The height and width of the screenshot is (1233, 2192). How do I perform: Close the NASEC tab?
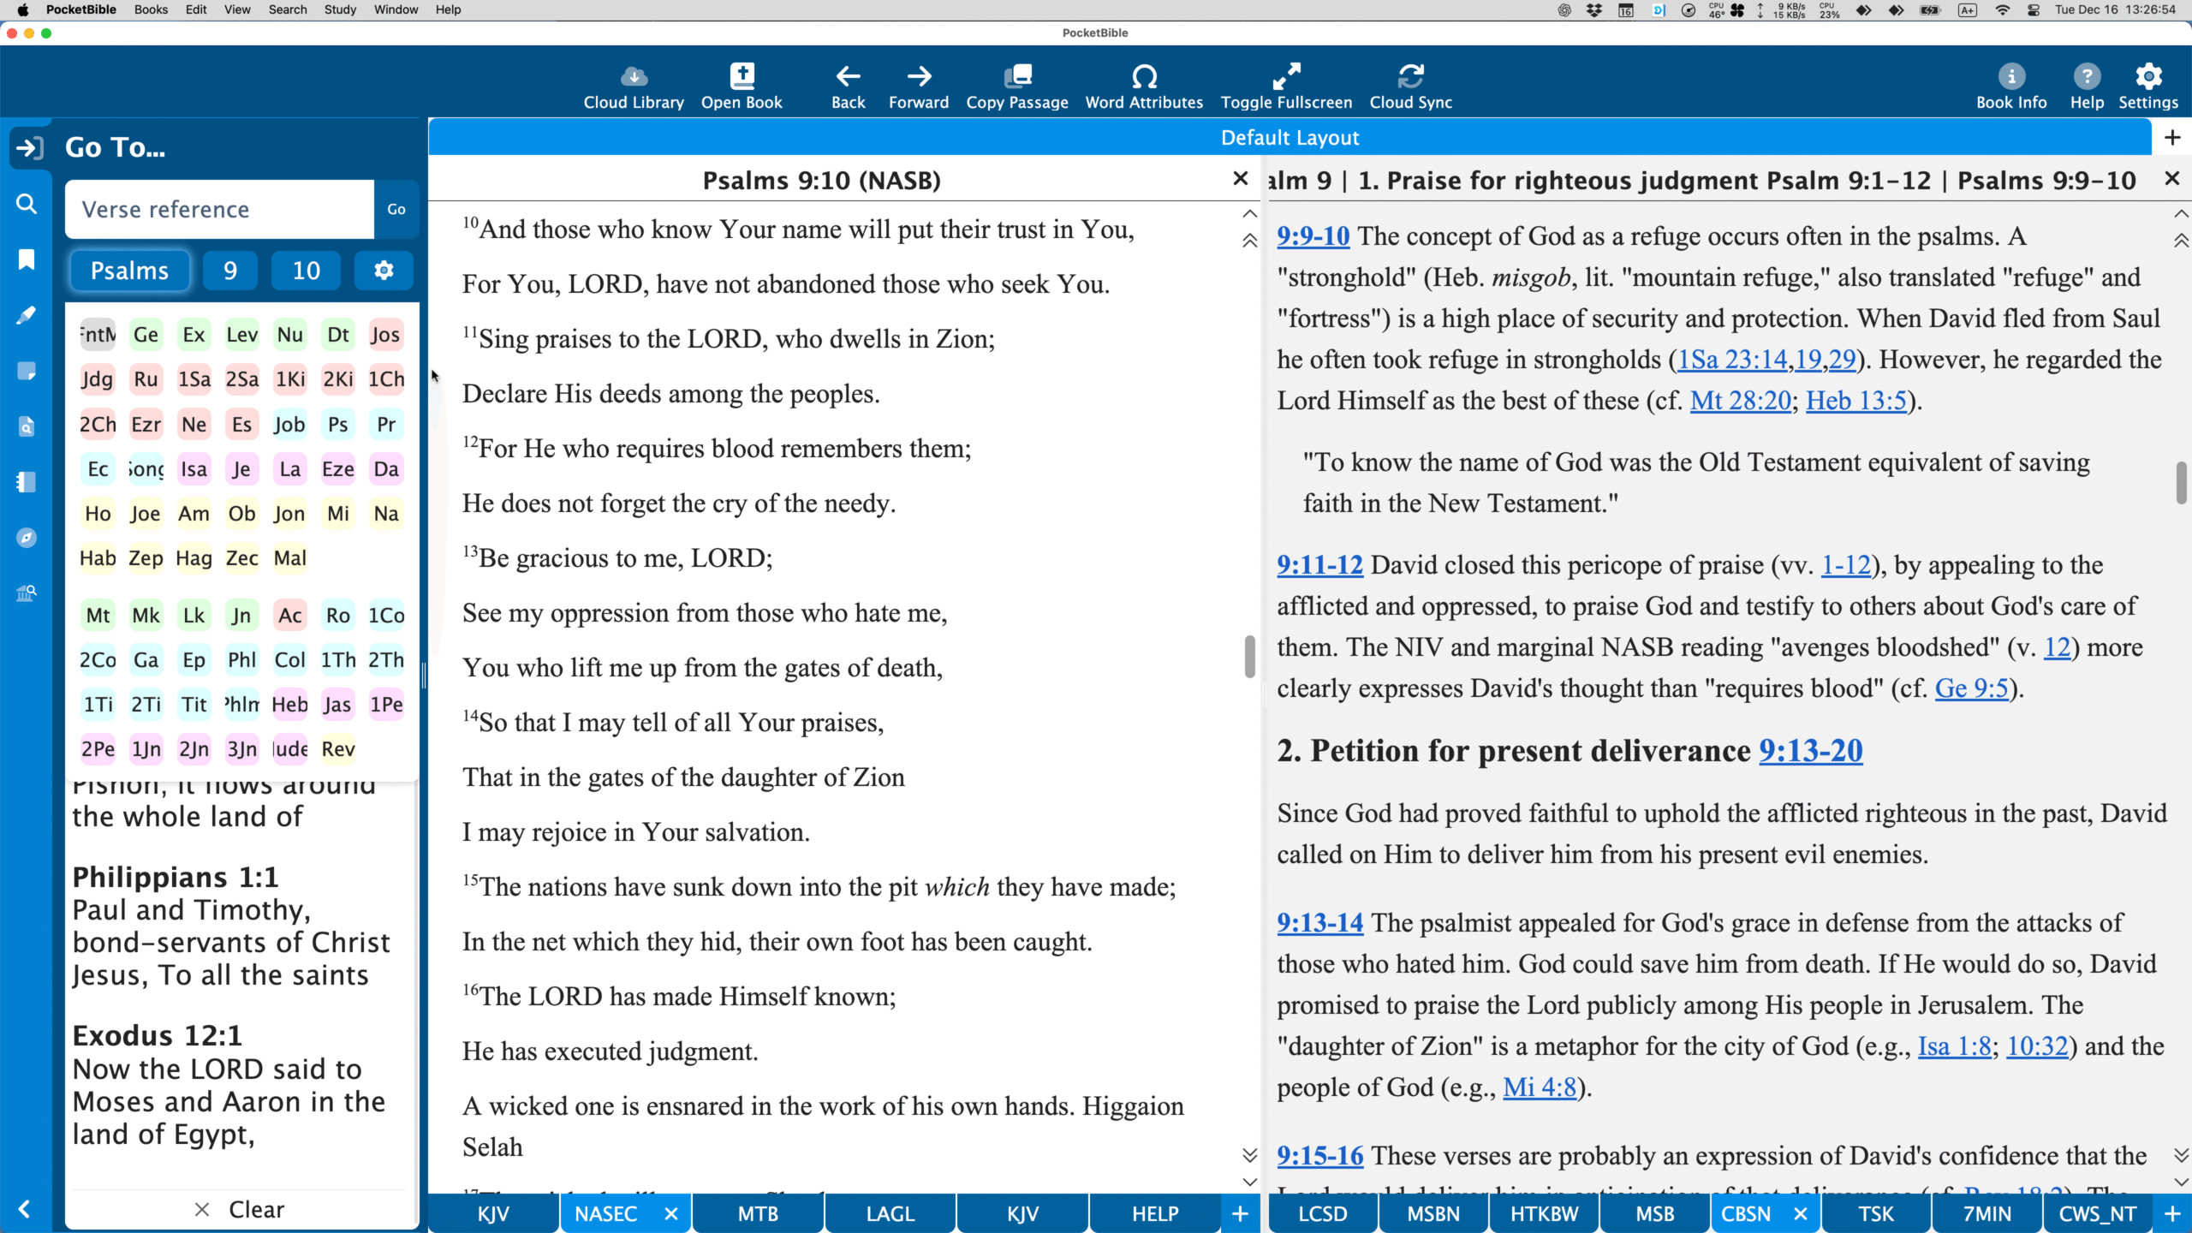pos(671,1213)
